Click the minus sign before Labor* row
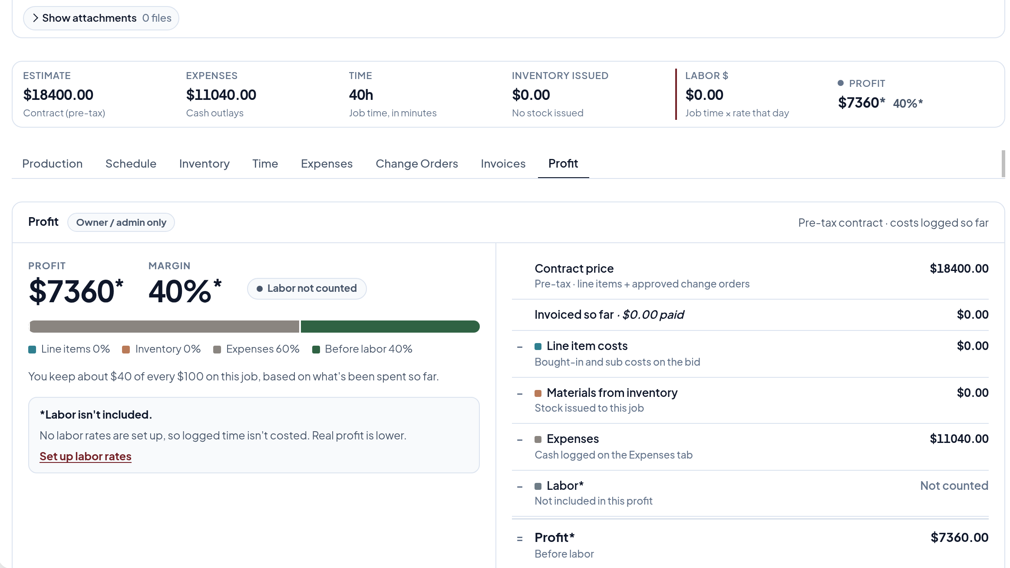 pos(520,487)
